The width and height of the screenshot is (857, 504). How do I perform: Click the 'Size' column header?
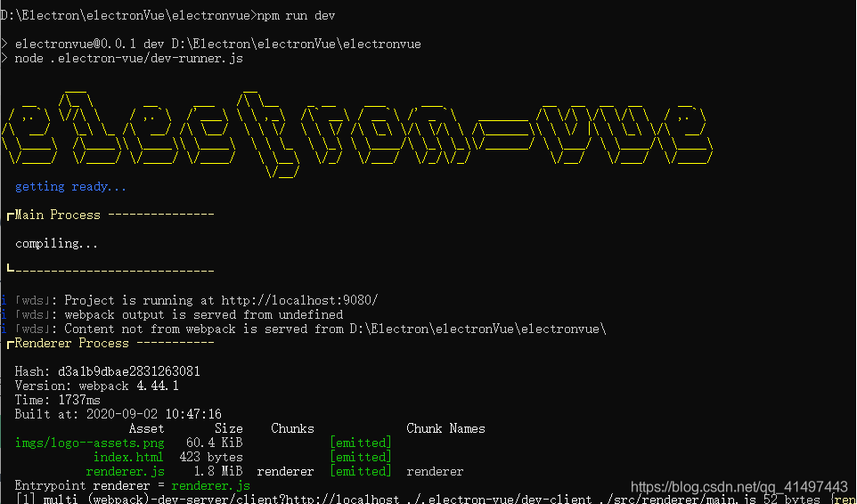228,428
